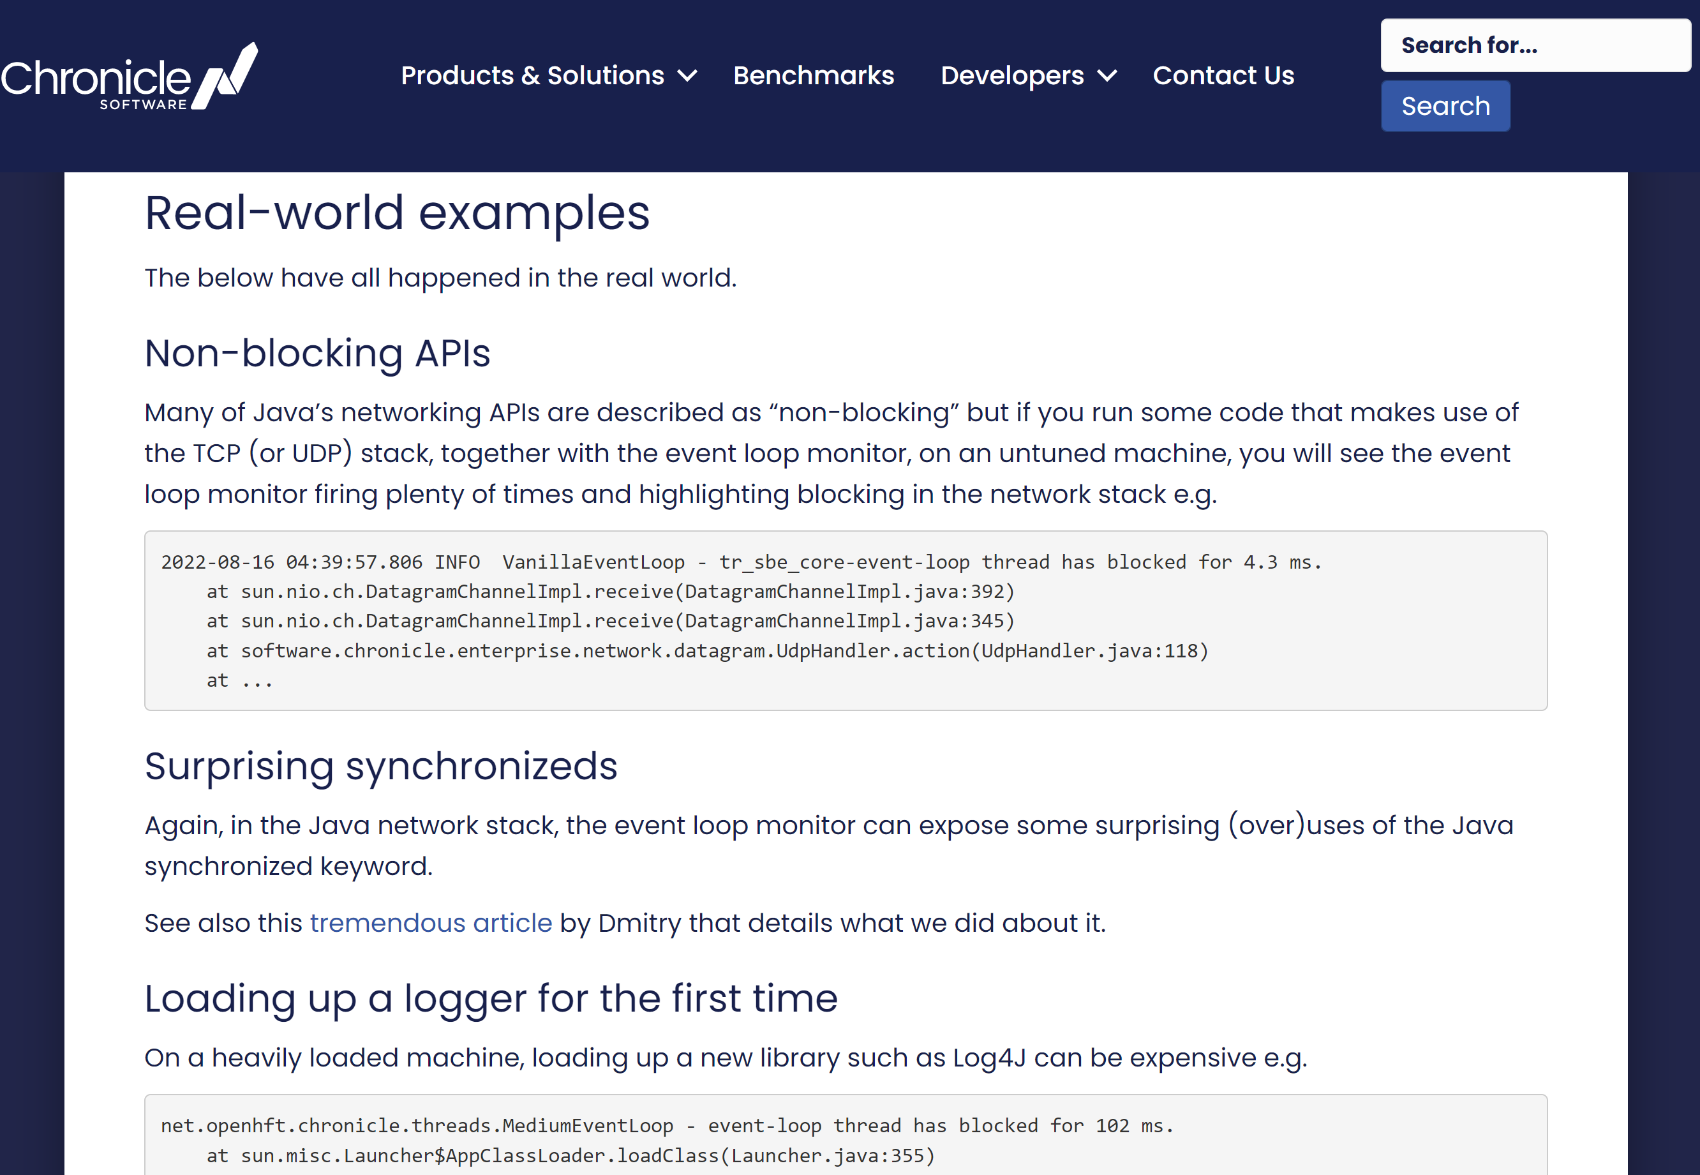
Task: Expand the Developers chevron arrow
Action: click(x=1107, y=76)
